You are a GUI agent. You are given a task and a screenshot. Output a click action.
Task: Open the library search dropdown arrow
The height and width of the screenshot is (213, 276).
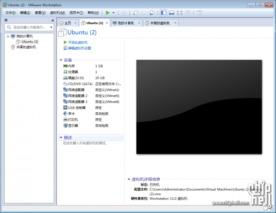[51, 27]
